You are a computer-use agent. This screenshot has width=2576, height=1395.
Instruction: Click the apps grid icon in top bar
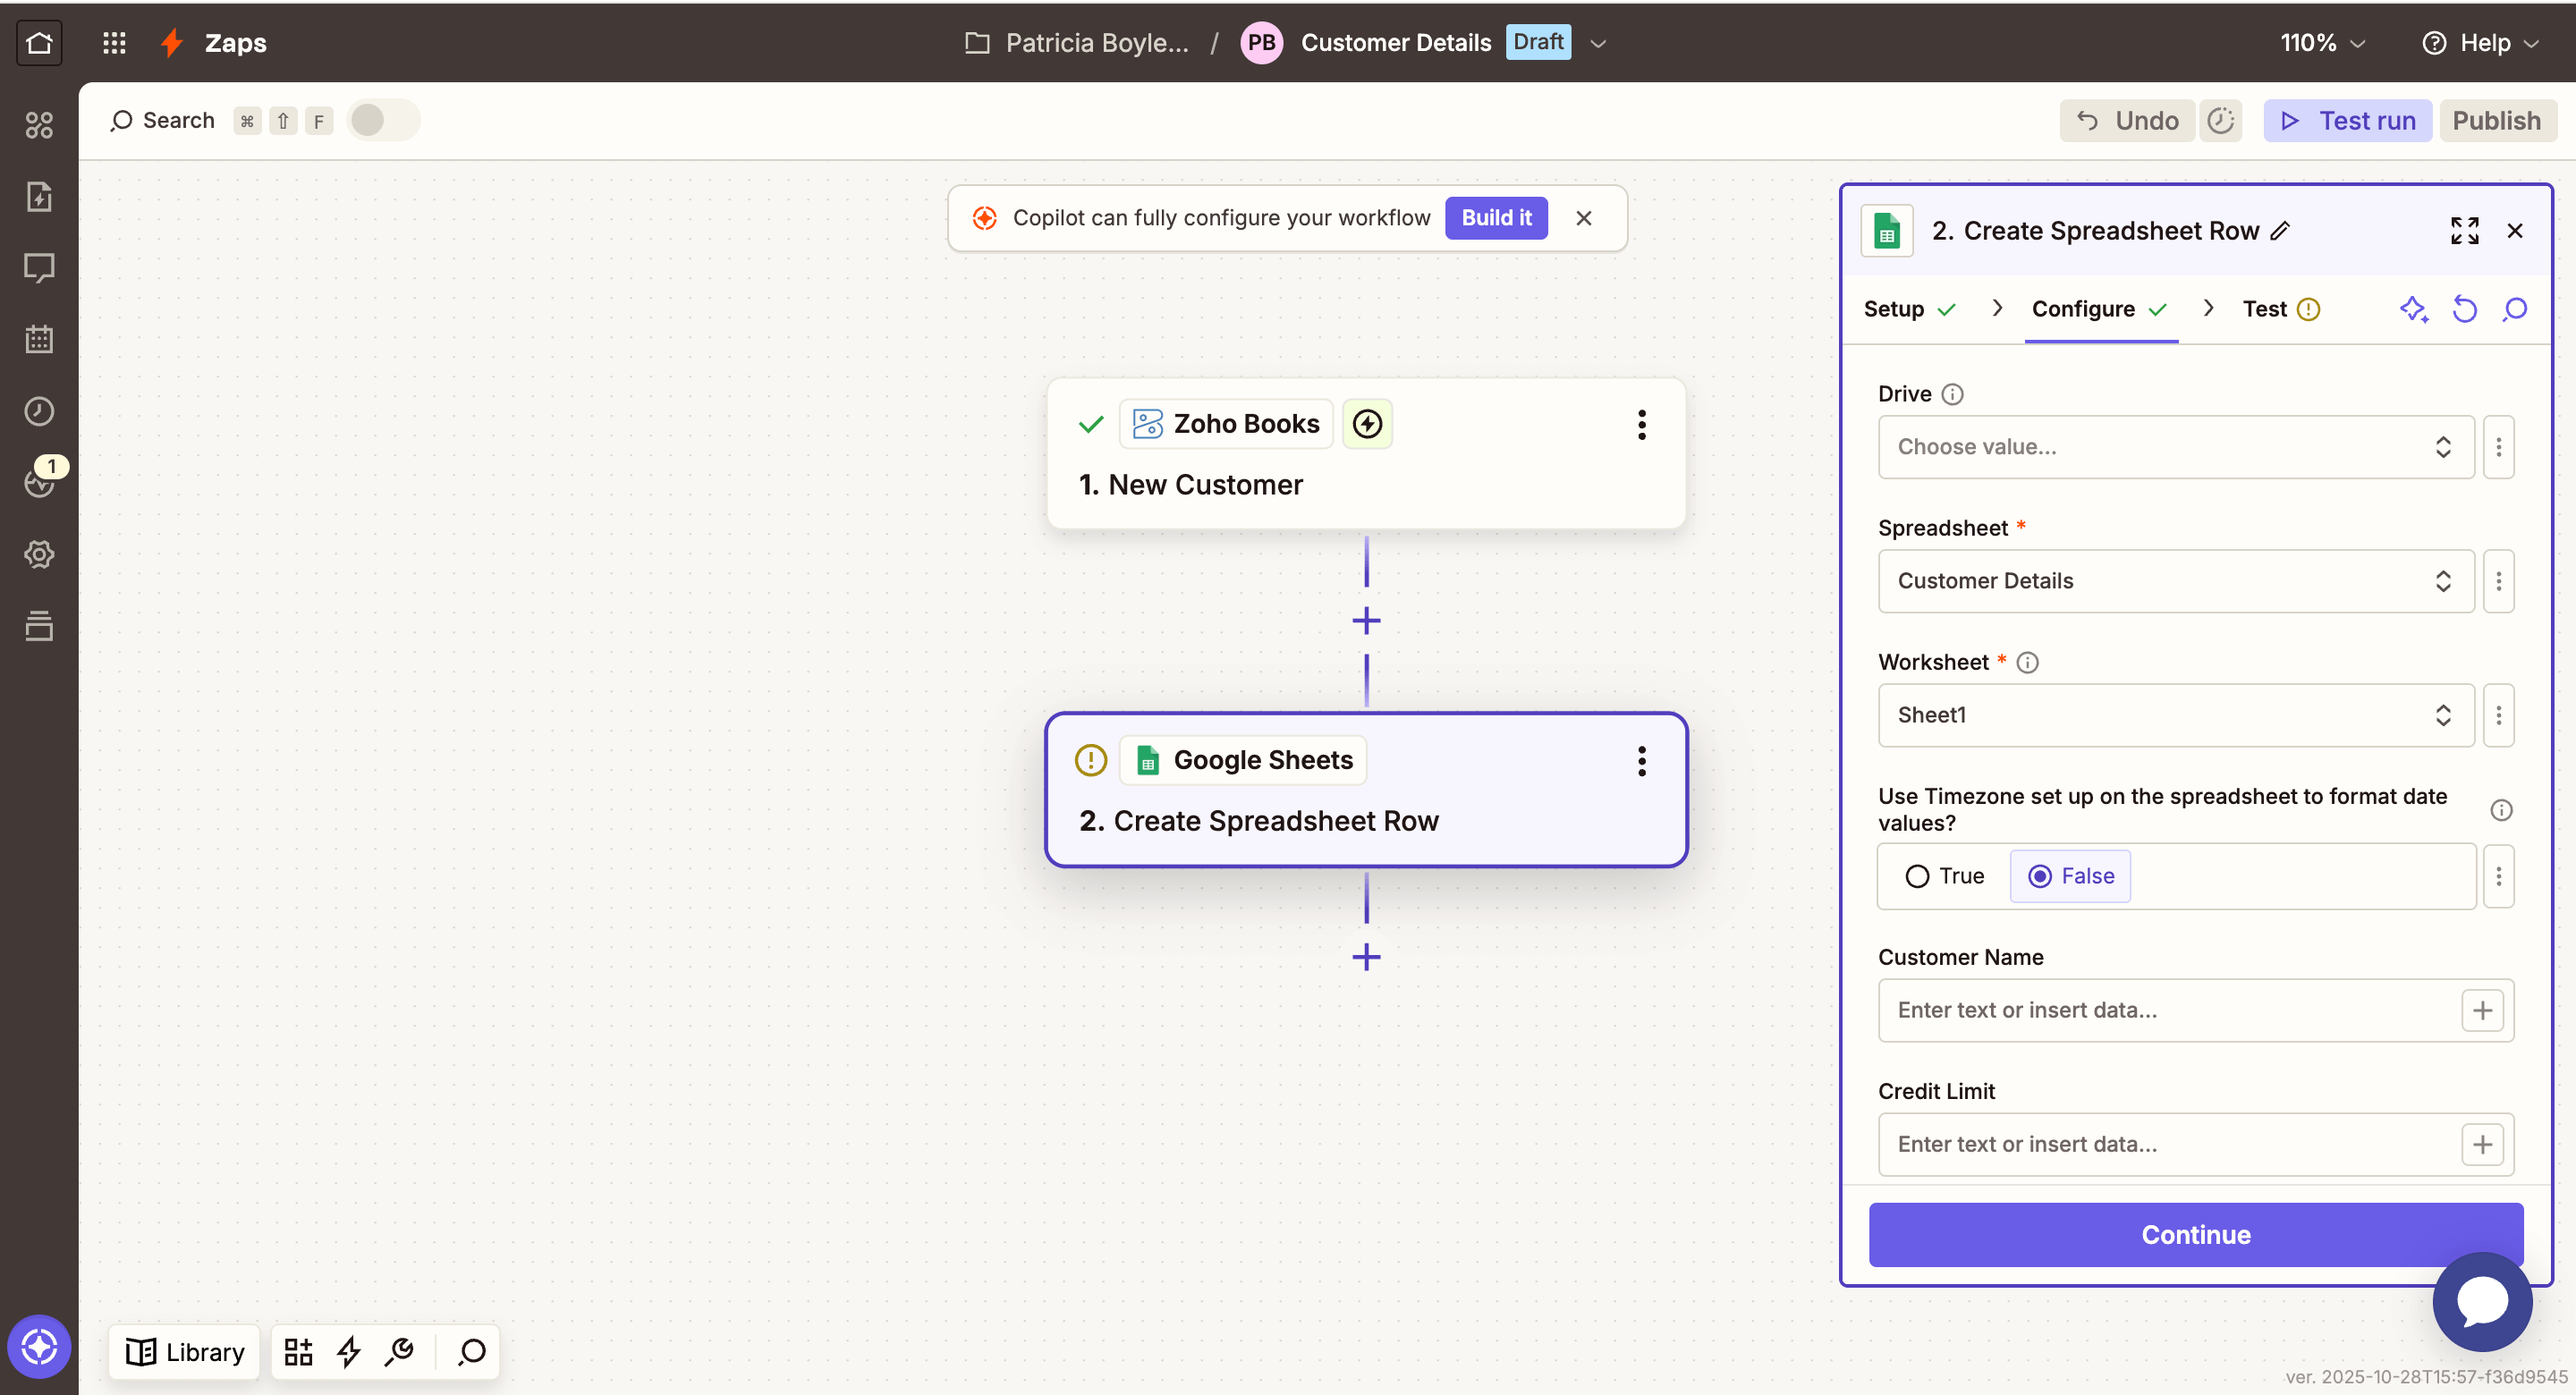[x=114, y=42]
